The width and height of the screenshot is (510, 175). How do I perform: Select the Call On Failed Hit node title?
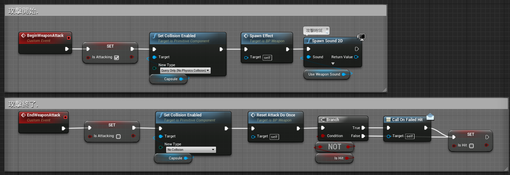click(407, 120)
